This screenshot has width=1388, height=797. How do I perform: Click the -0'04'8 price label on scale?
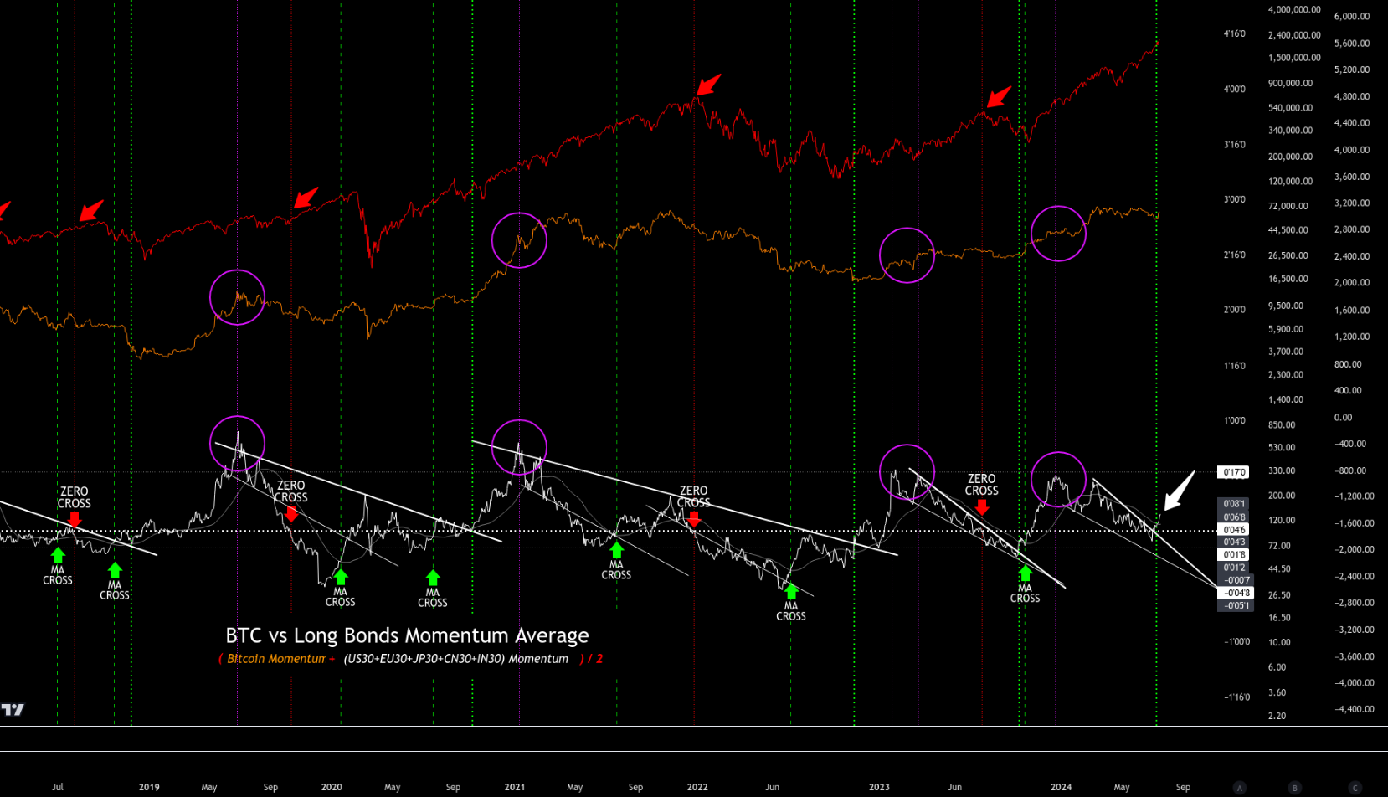tap(1236, 593)
